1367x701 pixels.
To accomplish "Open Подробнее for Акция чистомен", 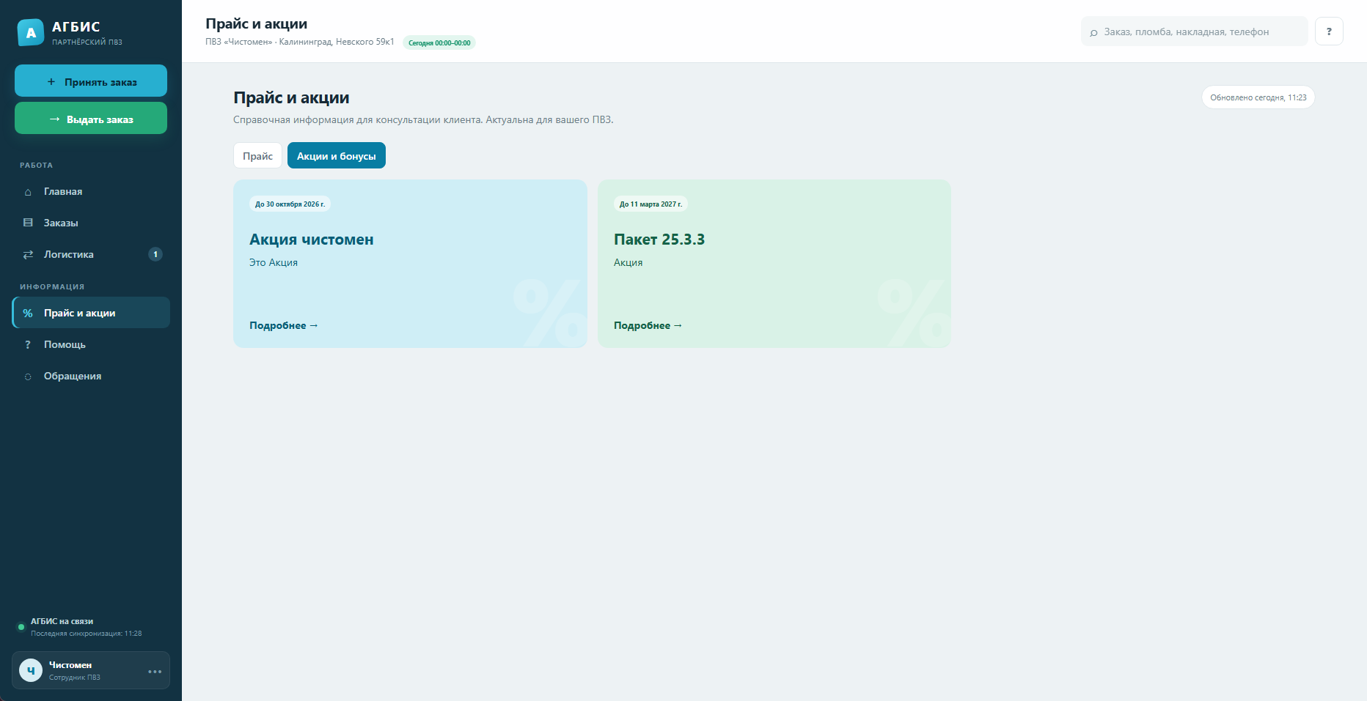I will pos(284,325).
